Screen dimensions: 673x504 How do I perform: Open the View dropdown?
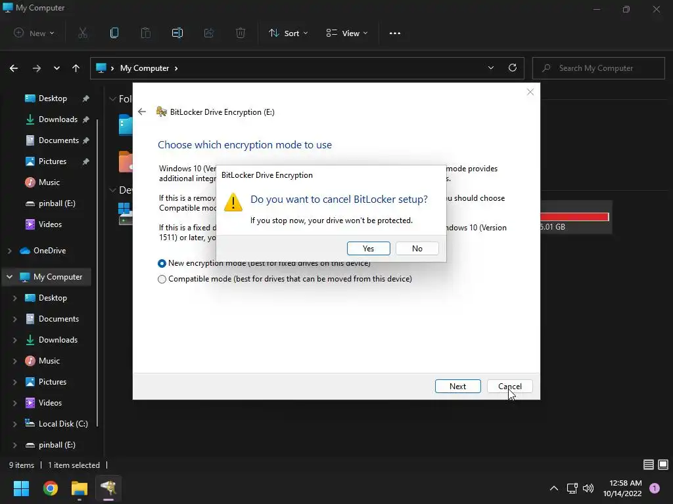coord(347,33)
